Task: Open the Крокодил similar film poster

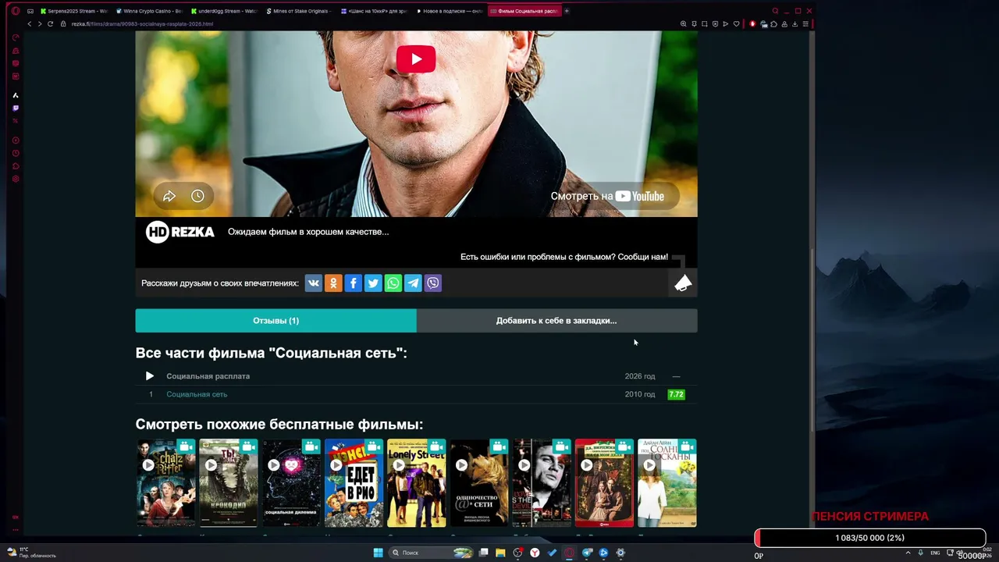Action: click(x=229, y=483)
